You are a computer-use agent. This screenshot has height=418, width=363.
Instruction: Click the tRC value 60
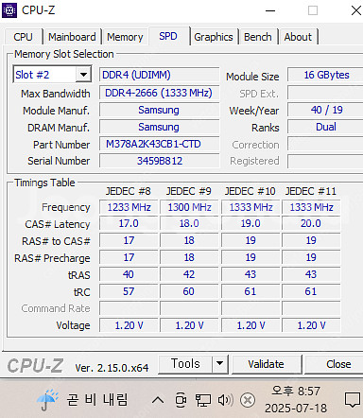(189, 291)
